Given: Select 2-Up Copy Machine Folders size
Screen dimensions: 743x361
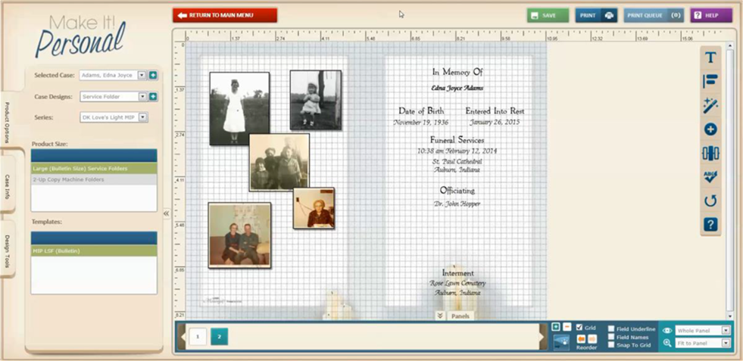Looking at the screenshot, I should click(x=94, y=180).
